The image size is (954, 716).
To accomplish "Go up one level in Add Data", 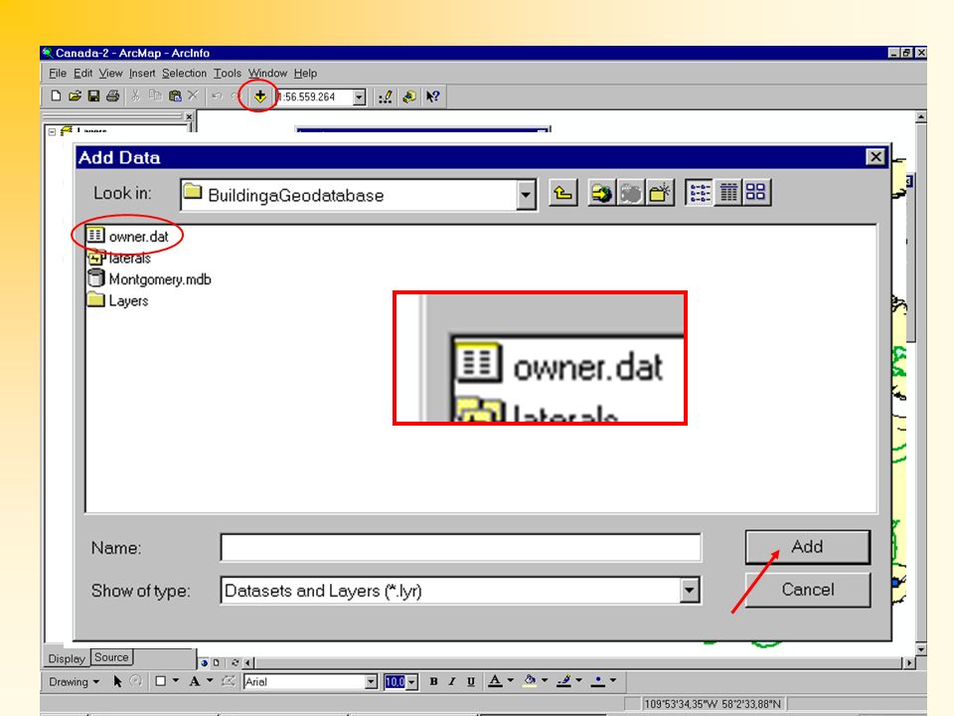I will point(563,194).
